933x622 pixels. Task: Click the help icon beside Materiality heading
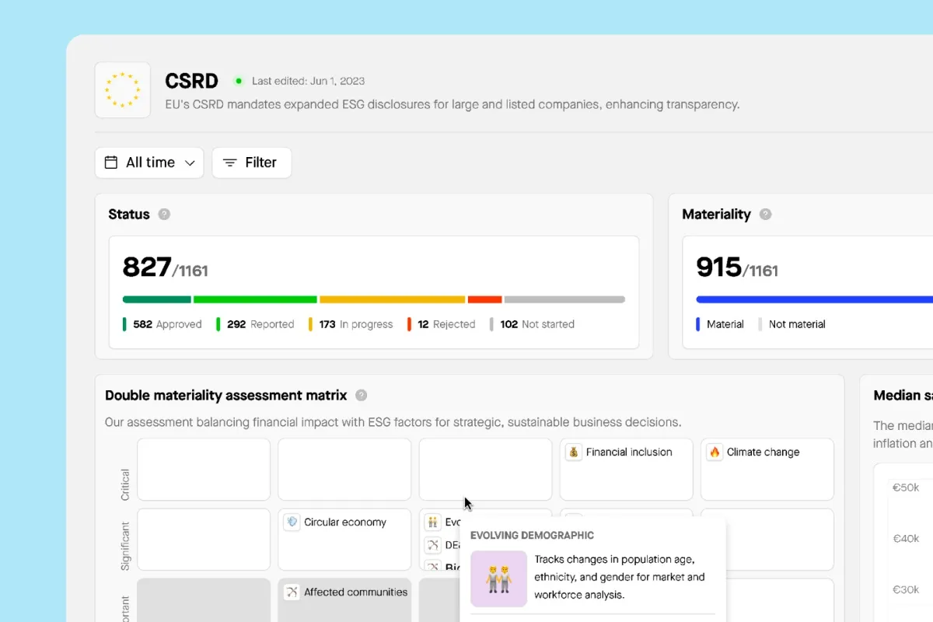coord(765,215)
